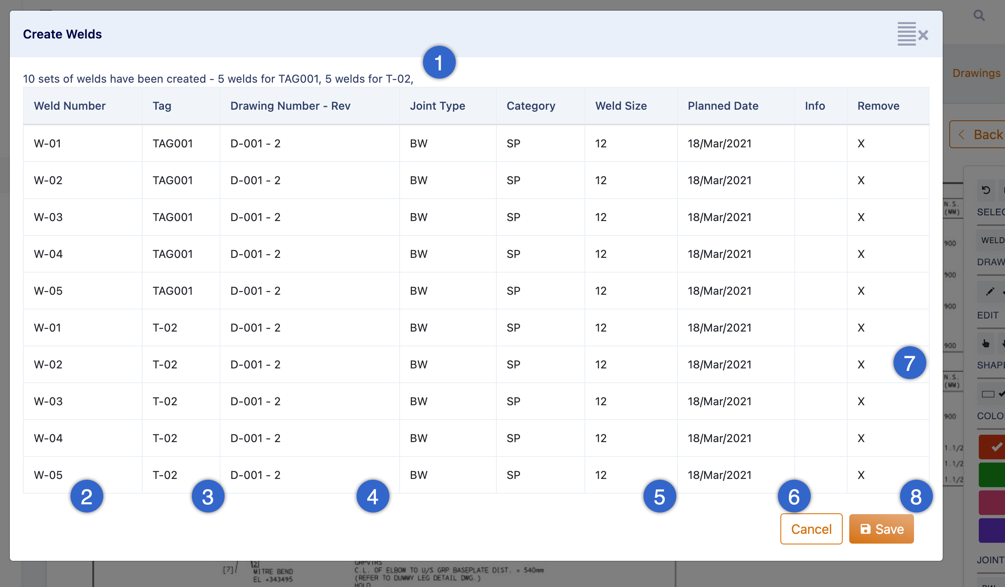Click the Create Welds dialog title
The image size is (1005, 587).
pos(62,34)
